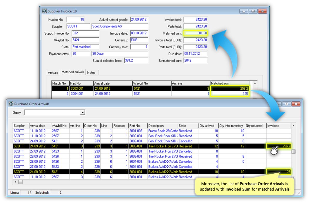Switch to the Arrivals tab
Viewport: 309px width, 203px height.
53,73
